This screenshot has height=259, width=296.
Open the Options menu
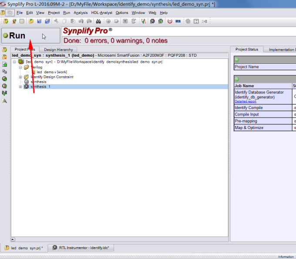(x=122, y=13)
